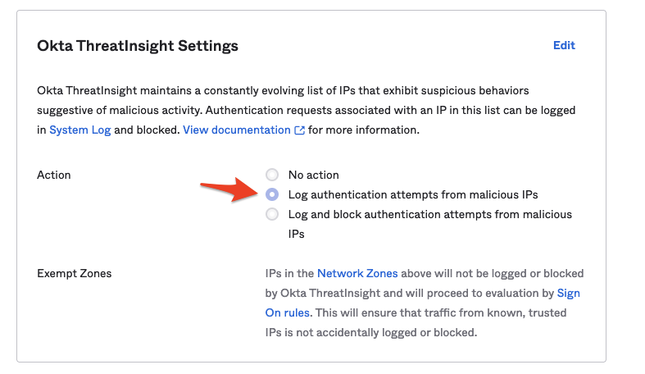Viewport: 645px width, 374px height.
Task: Click the Exempt Zones field label
Action: tap(75, 273)
